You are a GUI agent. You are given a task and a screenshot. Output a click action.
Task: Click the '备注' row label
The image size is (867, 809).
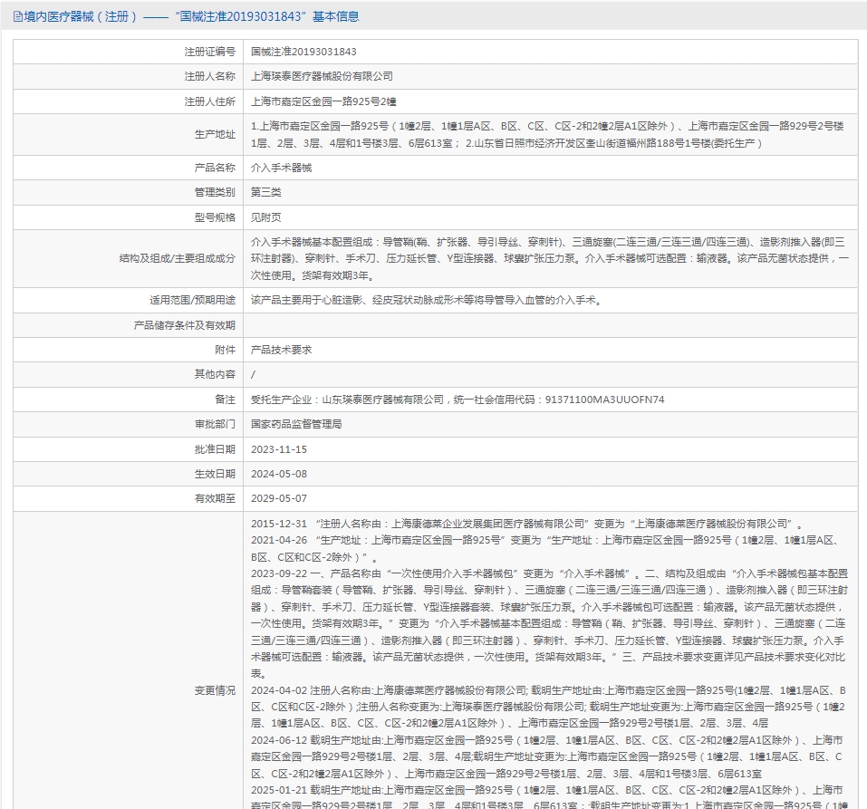(x=225, y=400)
